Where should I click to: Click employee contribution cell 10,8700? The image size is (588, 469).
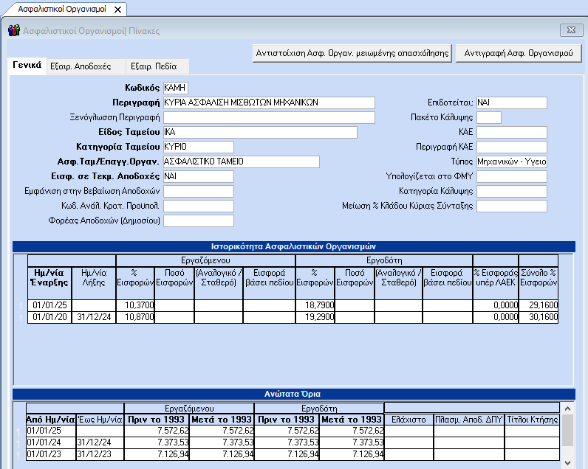pos(135,317)
